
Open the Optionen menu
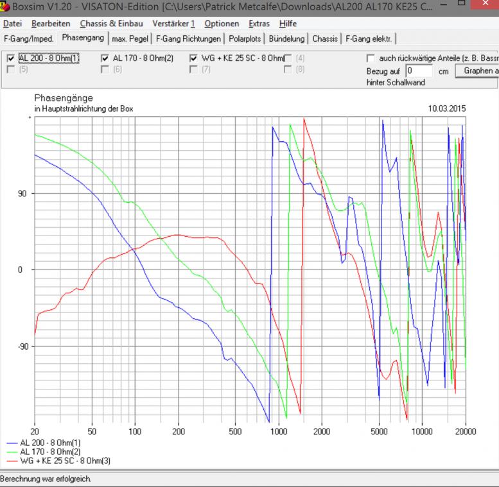tap(222, 24)
